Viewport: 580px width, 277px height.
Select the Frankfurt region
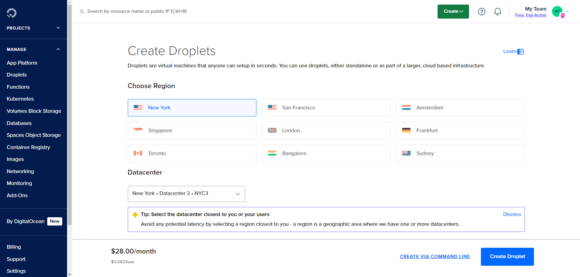(x=460, y=130)
